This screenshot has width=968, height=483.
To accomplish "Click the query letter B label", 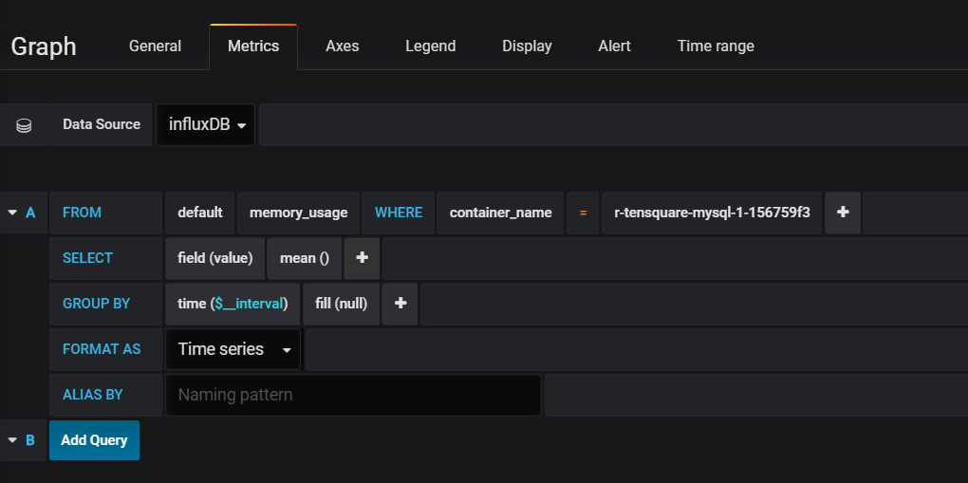I will (x=30, y=440).
